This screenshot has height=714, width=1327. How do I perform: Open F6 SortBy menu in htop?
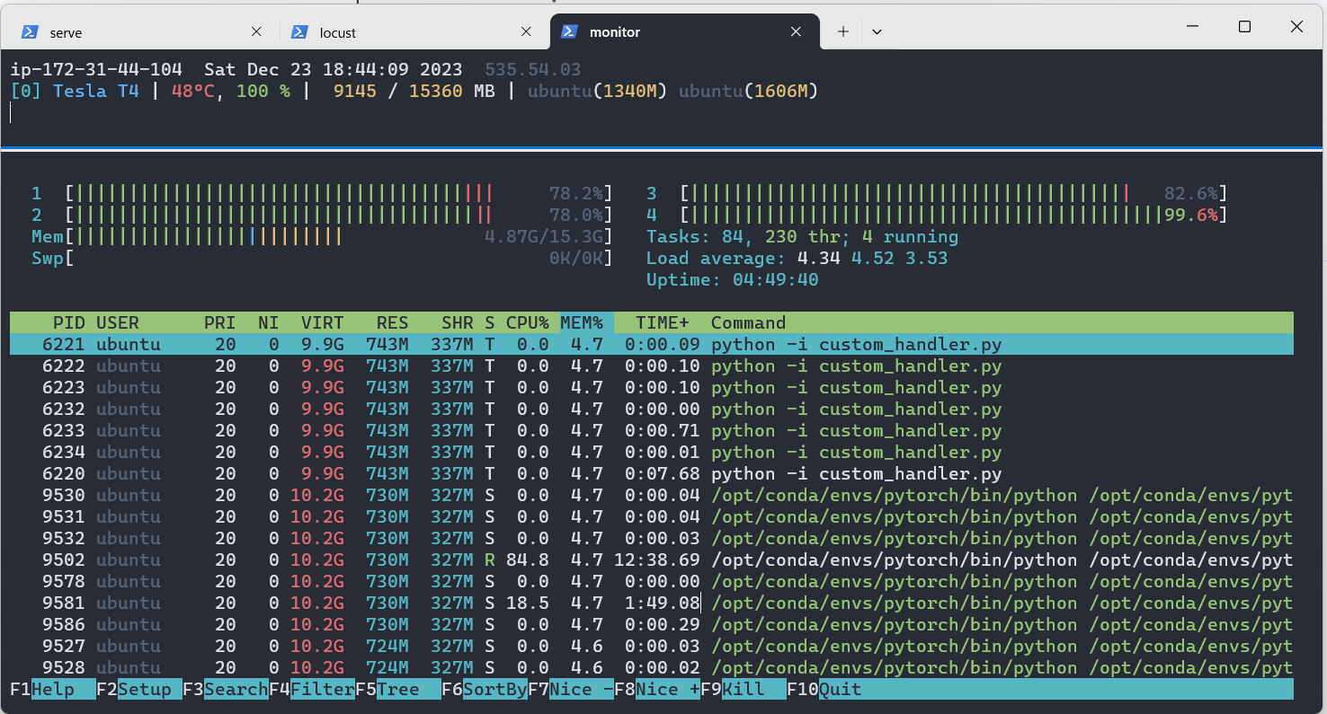(485, 689)
